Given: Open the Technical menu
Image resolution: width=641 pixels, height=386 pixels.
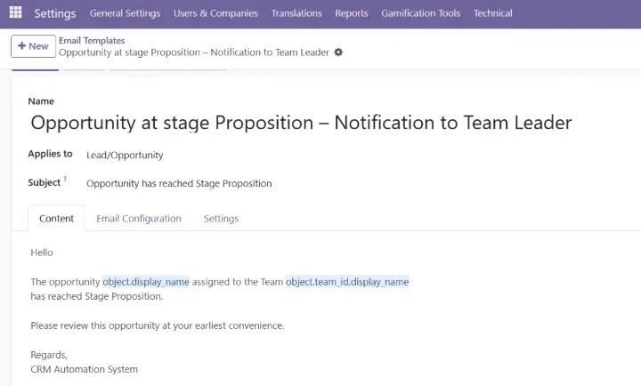Looking at the screenshot, I should pos(492,13).
